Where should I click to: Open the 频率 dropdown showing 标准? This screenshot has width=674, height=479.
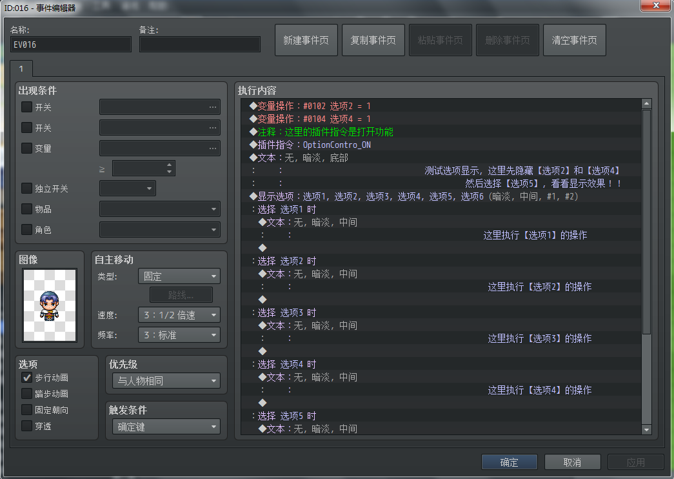point(179,335)
